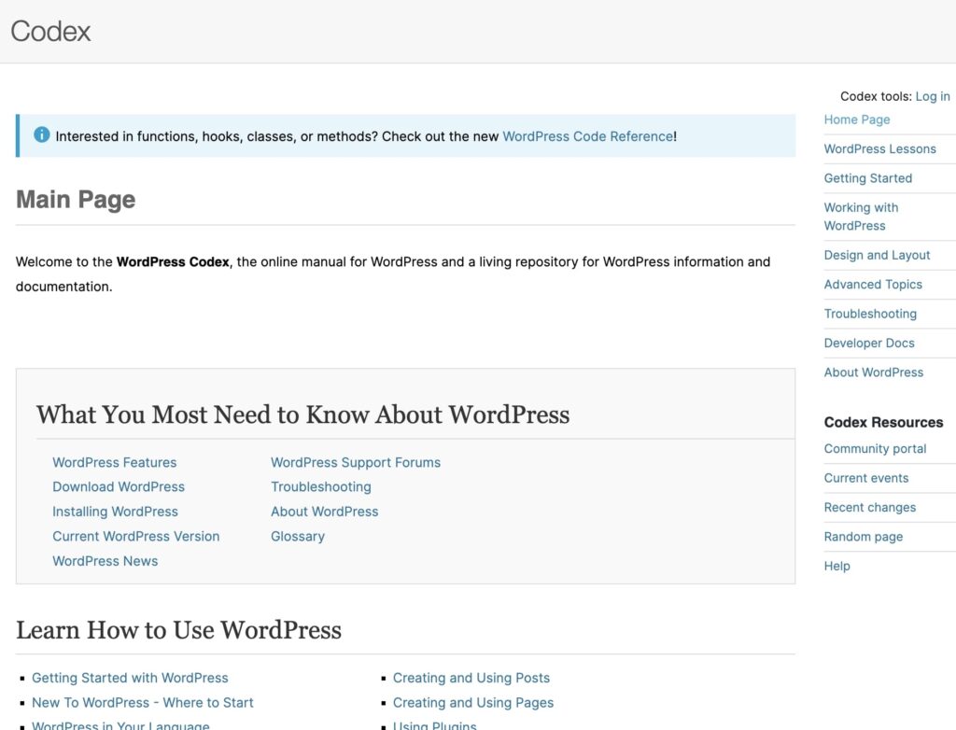
Task: Open Working with WordPress sidebar item
Action: click(861, 217)
